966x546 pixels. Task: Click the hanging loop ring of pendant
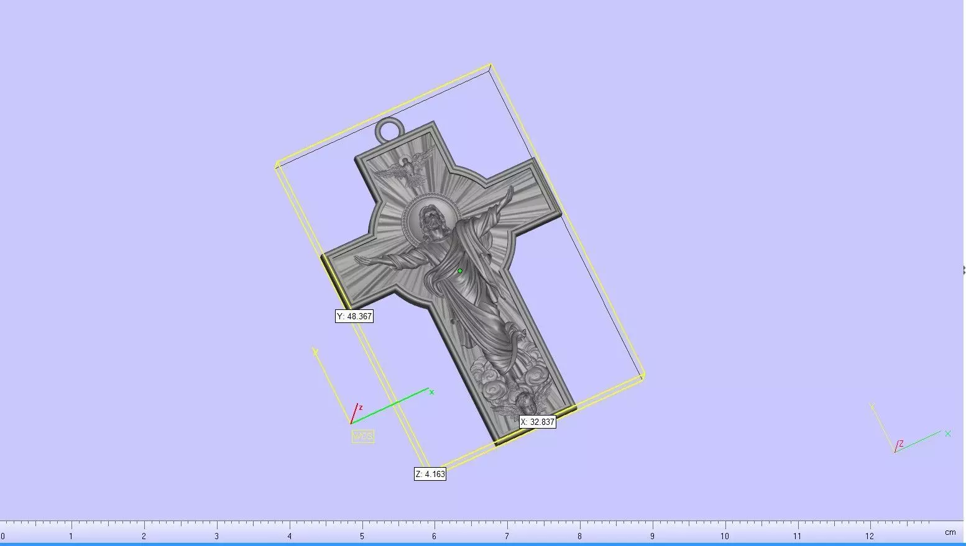tap(390, 130)
